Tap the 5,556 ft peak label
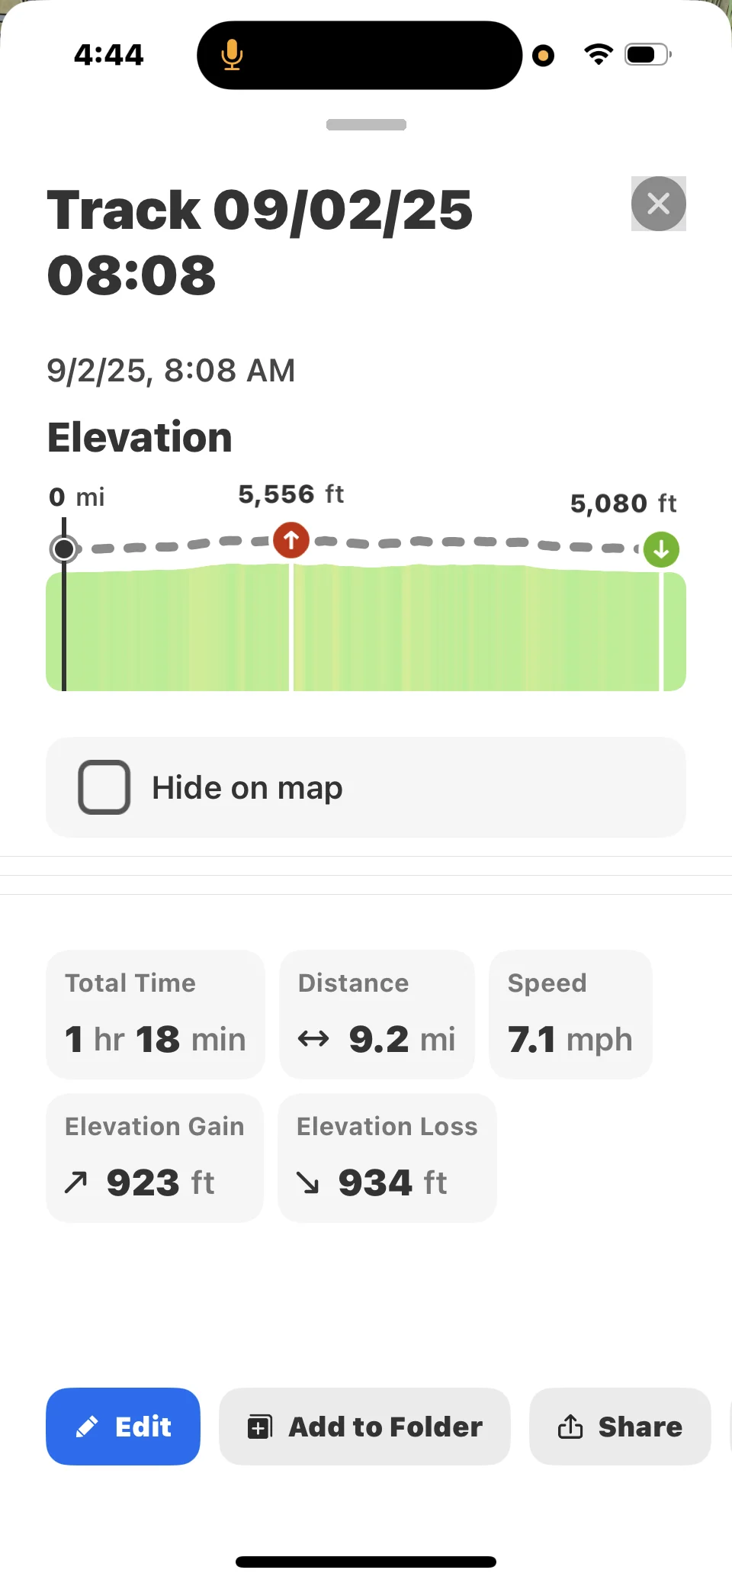Viewport: 732px width, 1586px height. tap(291, 494)
